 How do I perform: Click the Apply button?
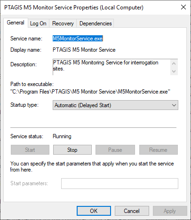[x=170, y=211]
